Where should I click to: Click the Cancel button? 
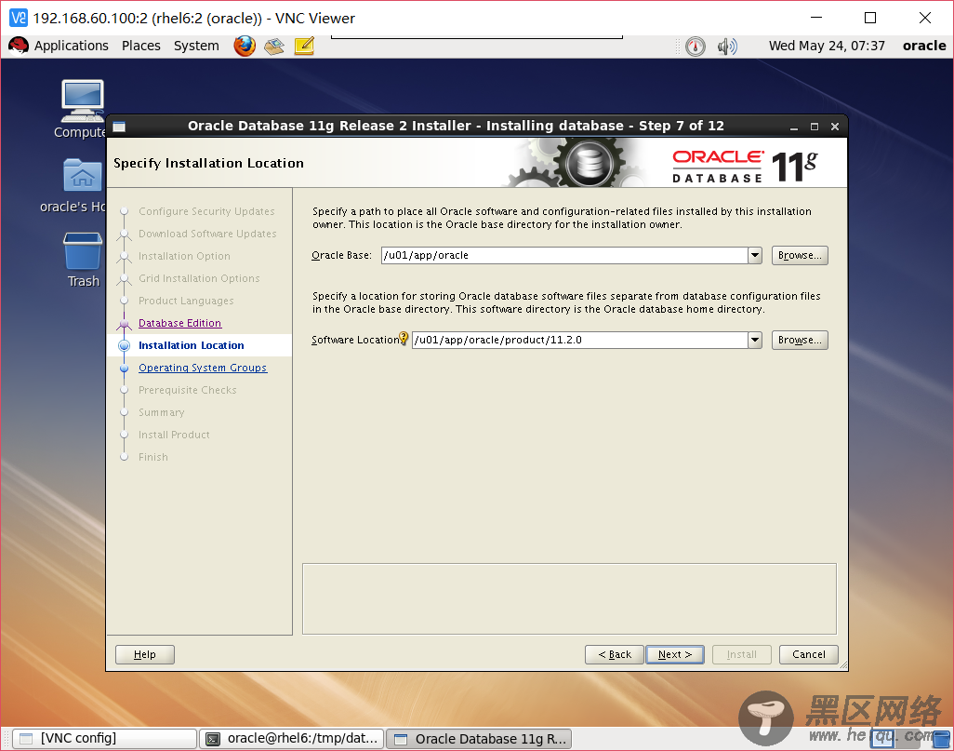(x=809, y=654)
